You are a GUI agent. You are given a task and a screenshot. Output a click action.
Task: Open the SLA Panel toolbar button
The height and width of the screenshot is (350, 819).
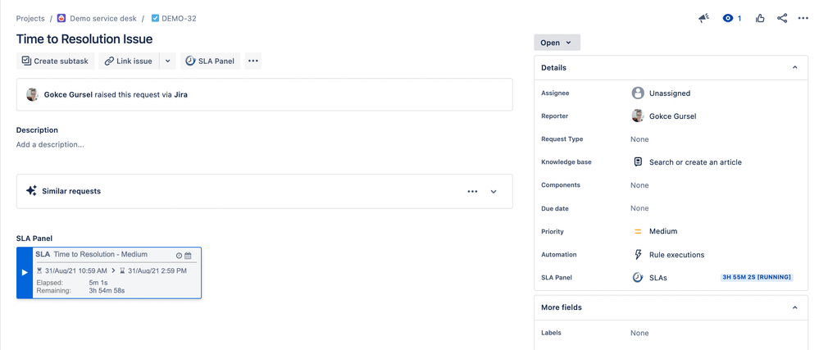click(x=211, y=61)
